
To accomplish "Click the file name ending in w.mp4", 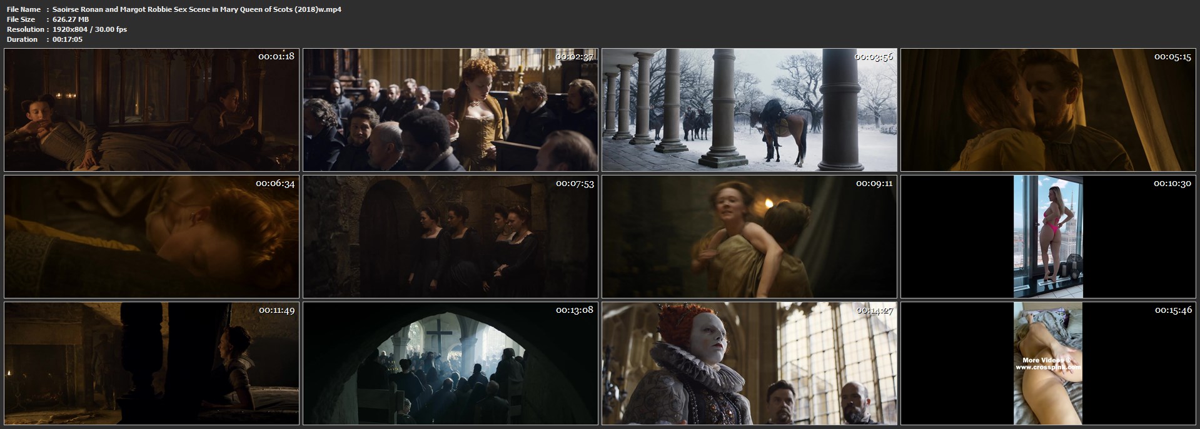I will pos(197,9).
